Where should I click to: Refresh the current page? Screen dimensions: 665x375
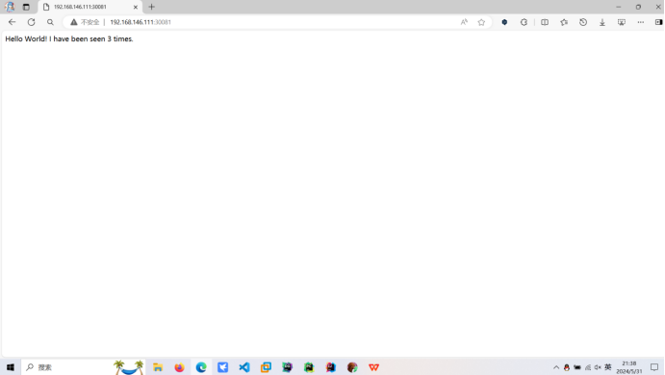click(32, 22)
